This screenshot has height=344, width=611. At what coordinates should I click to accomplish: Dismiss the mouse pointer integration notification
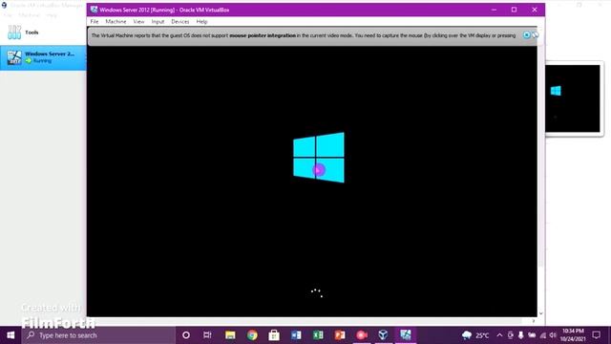[x=526, y=35]
